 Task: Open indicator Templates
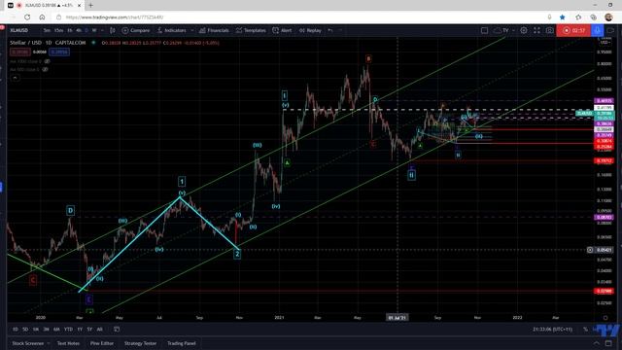pos(251,30)
